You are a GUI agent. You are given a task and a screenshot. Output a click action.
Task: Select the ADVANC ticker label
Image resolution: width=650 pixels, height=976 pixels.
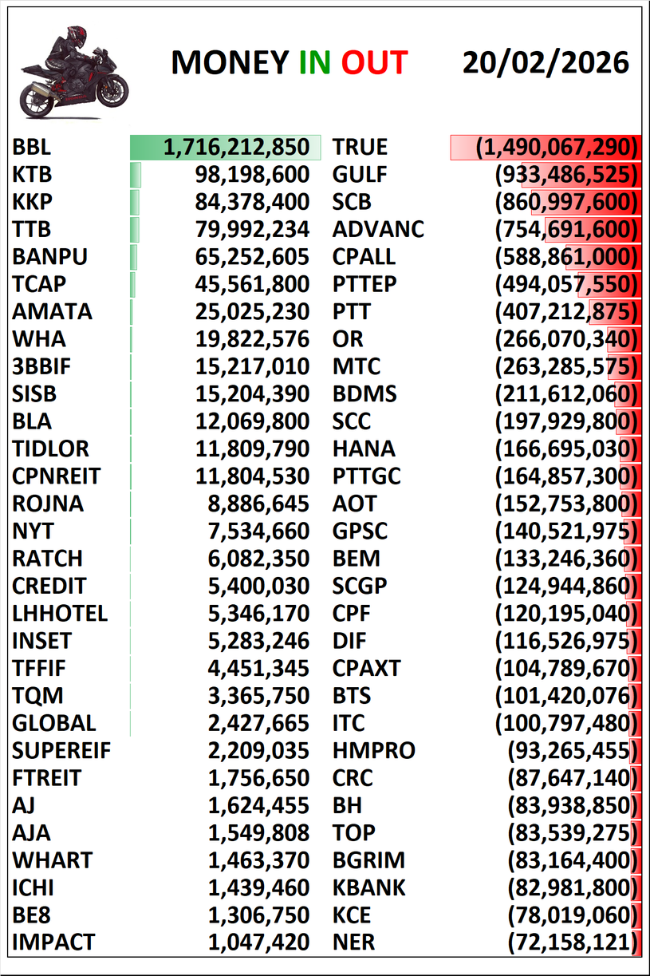378,230
